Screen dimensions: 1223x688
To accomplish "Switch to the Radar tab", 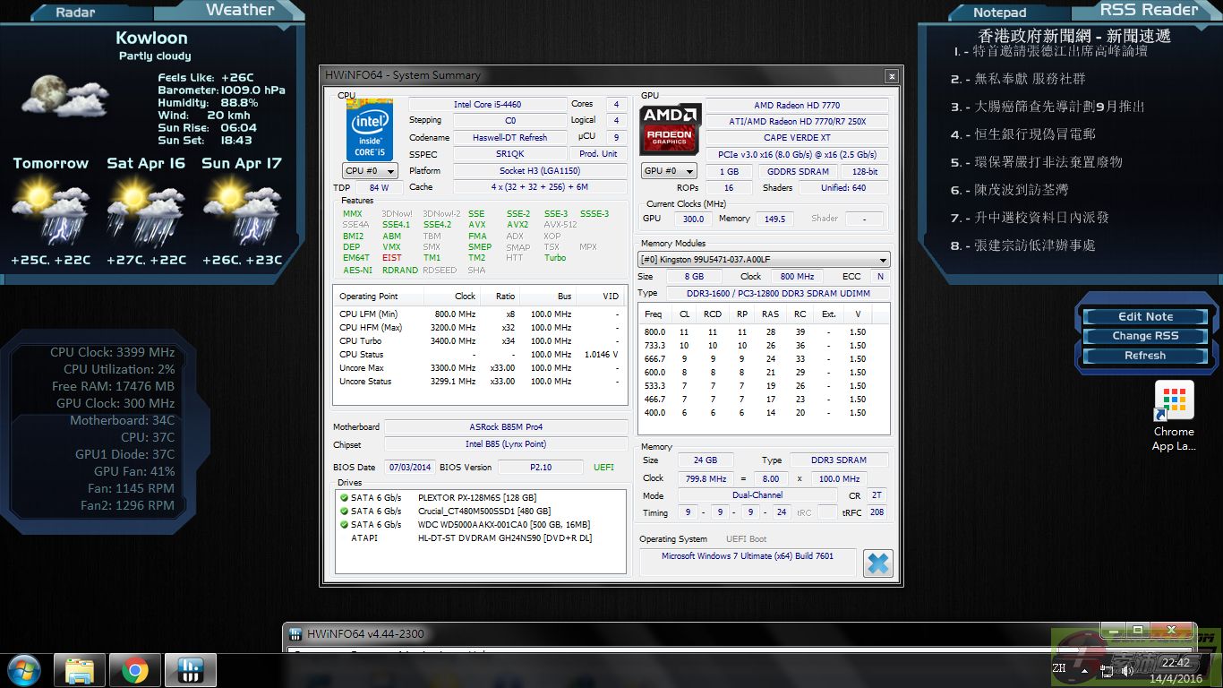I will 75,13.
